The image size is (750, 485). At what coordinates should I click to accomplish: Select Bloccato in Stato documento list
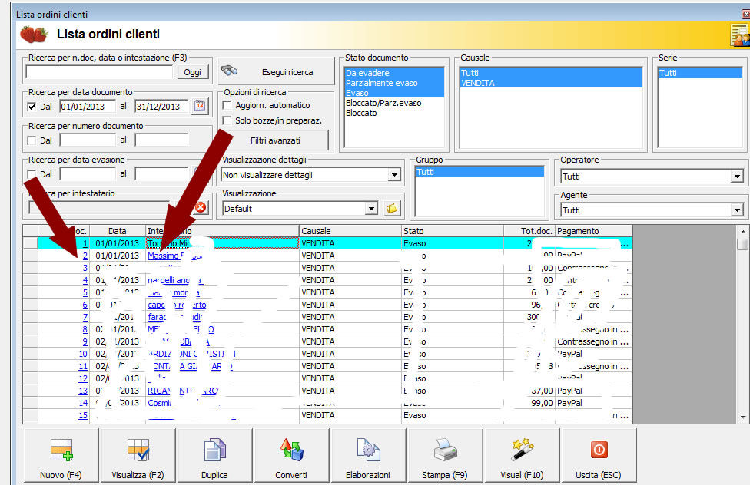(x=361, y=113)
